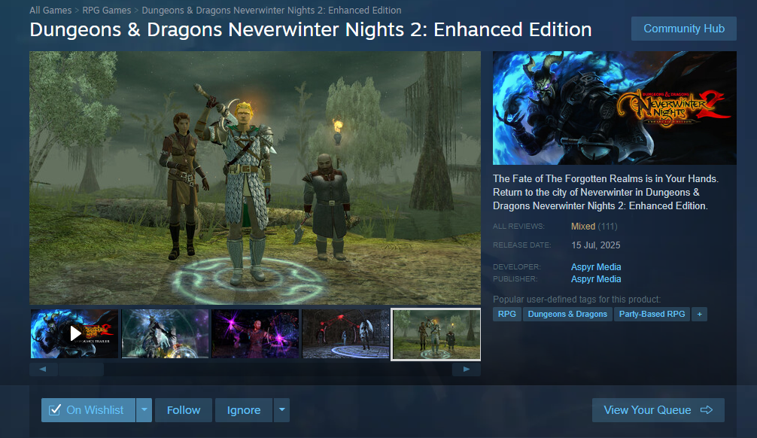Play the trailer video thumbnail
The image size is (757, 438).
[74, 333]
